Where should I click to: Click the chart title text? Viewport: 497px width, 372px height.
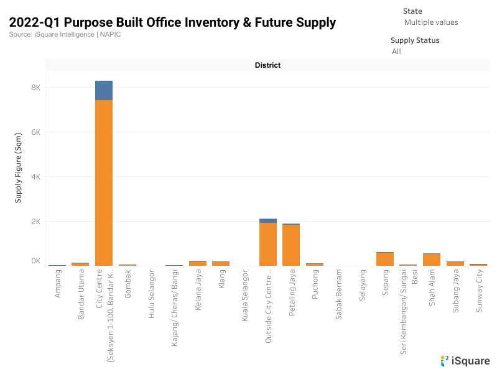pyautogui.click(x=172, y=23)
